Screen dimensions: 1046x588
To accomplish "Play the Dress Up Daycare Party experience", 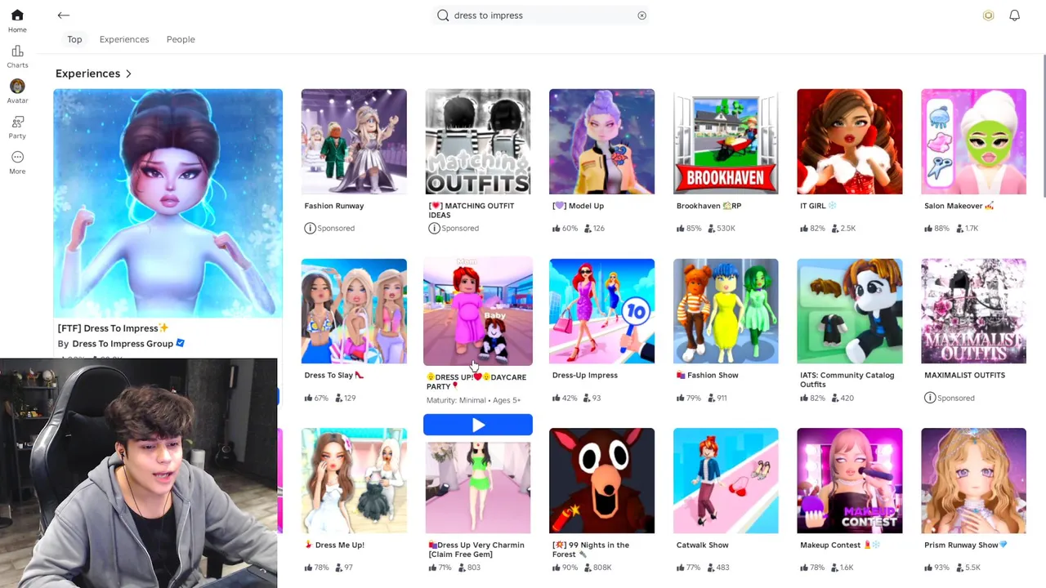I will click(478, 425).
